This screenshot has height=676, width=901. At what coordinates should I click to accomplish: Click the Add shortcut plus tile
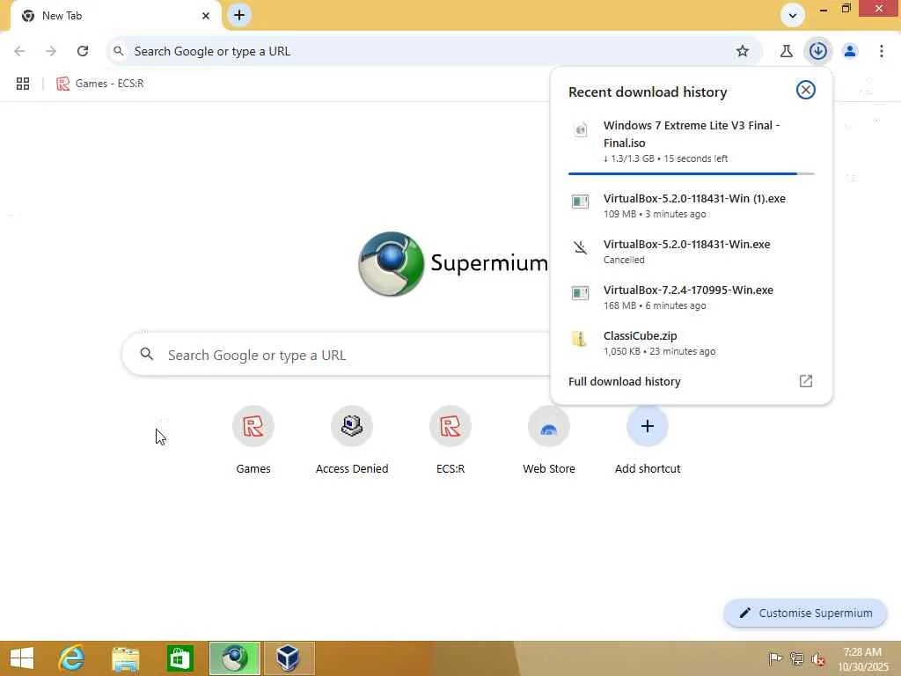point(648,441)
